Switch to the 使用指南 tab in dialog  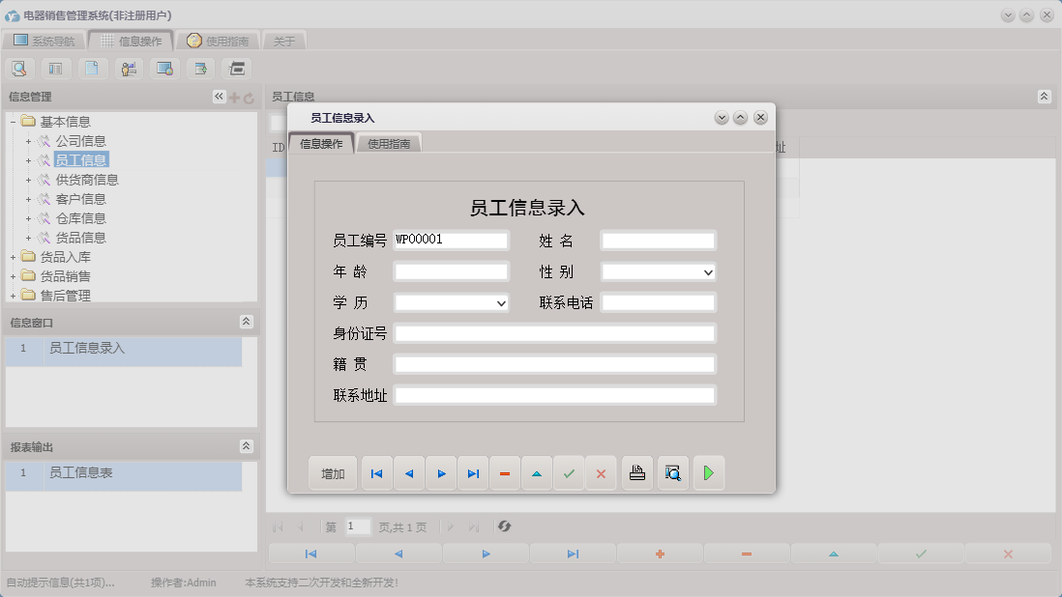click(x=390, y=141)
